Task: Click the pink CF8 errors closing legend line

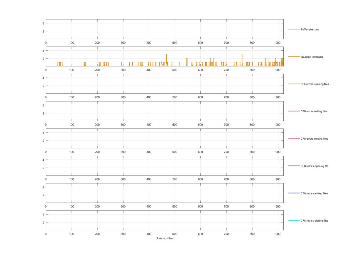Action: [294, 138]
